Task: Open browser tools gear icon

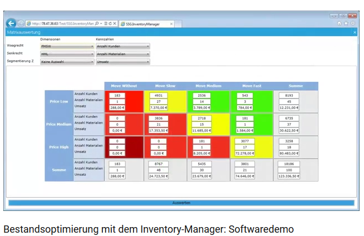Action: 353,23
